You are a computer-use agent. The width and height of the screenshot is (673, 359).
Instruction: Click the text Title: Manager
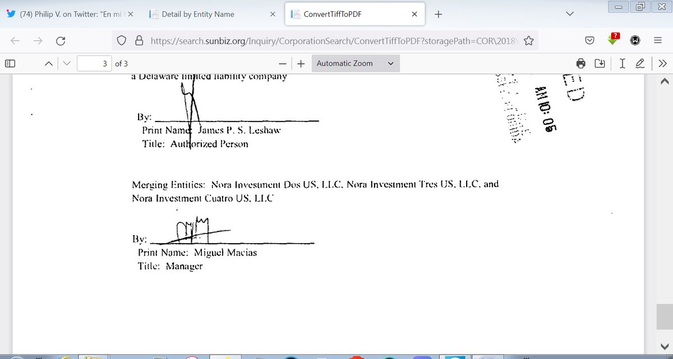click(170, 267)
